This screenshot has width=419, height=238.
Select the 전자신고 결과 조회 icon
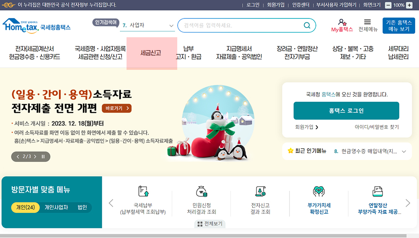260,191
